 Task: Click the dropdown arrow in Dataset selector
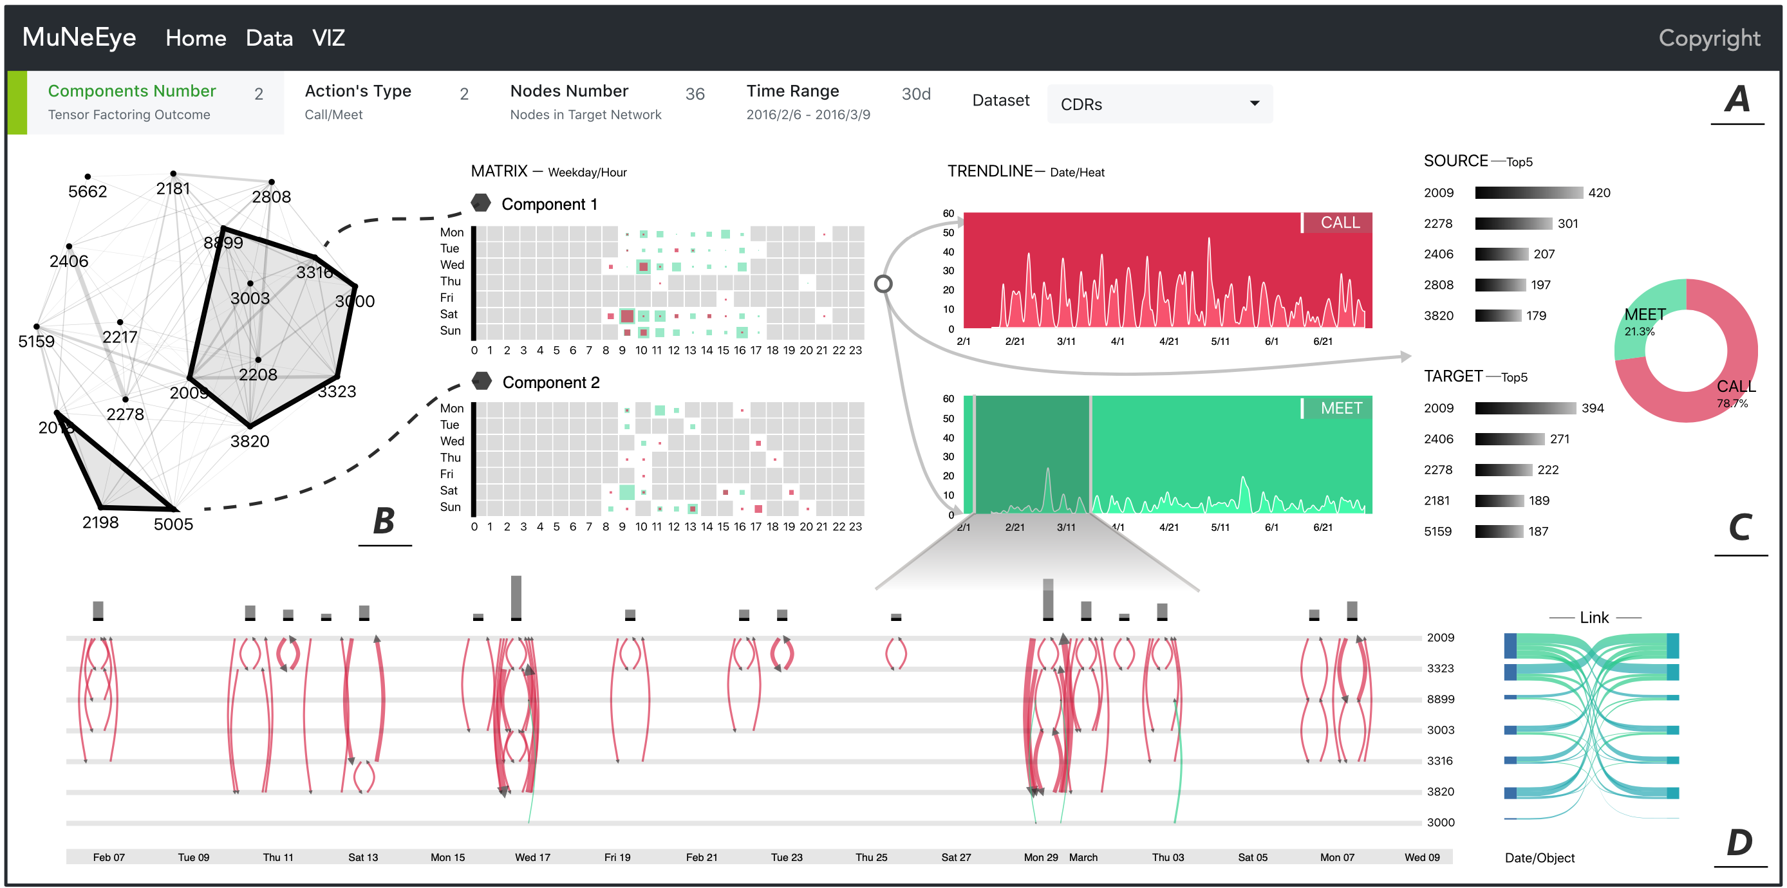[1254, 104]
